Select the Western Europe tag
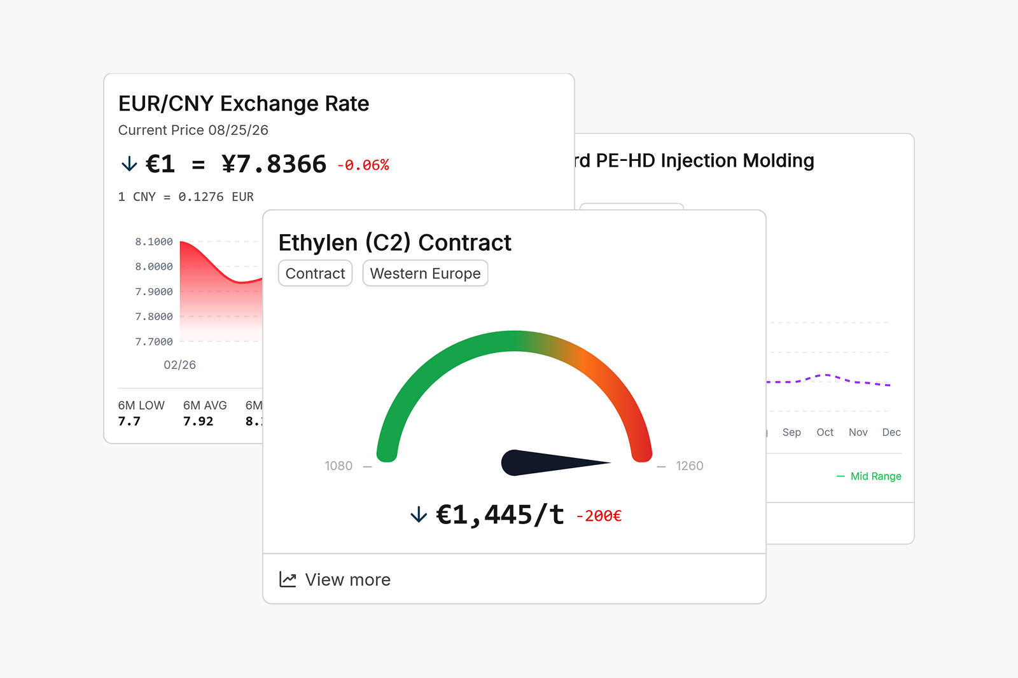The width and height of the screenshot is (1018, 678). pos(425,273)
